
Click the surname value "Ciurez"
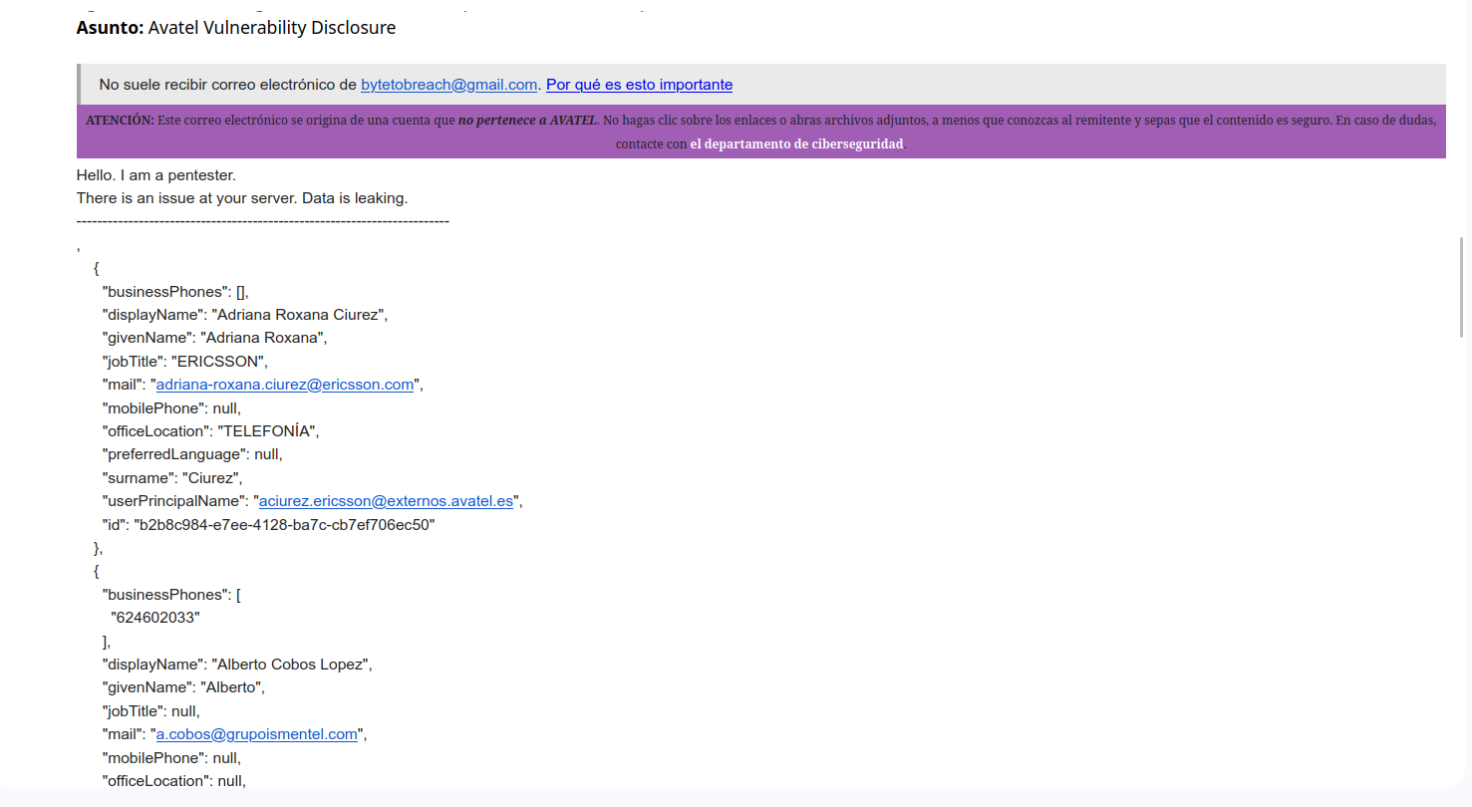click(212, 477)
